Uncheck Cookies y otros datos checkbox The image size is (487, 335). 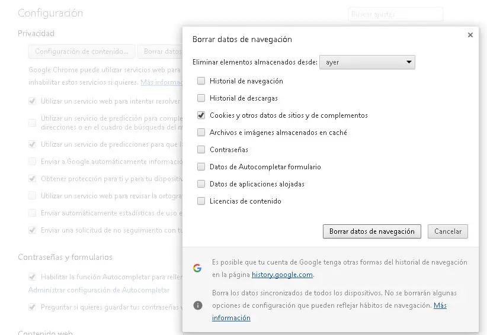[x=201, y=115]
